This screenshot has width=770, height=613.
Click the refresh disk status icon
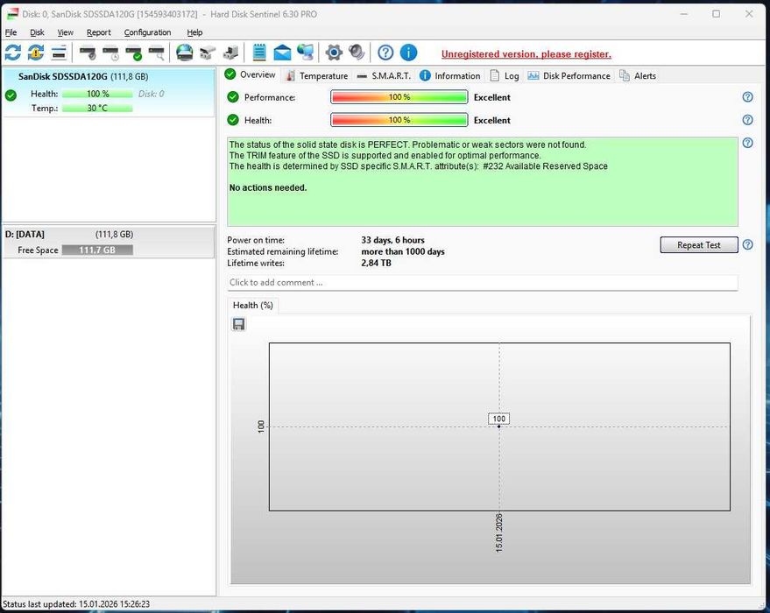pos(13,52)
